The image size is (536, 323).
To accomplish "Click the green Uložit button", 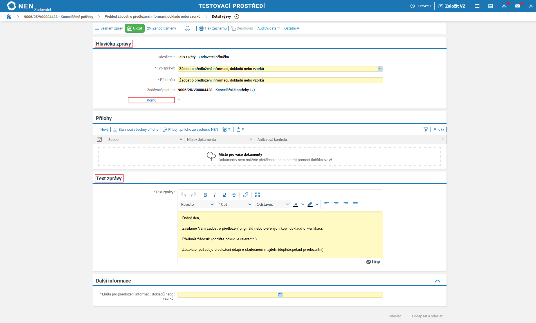I will [x=135, y=28].
